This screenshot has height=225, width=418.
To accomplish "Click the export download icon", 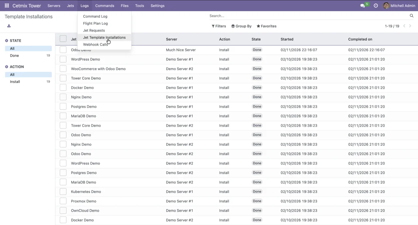I will 9,26.
